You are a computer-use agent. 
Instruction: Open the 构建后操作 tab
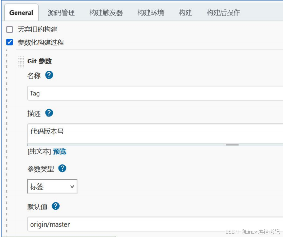click(223, 13)
